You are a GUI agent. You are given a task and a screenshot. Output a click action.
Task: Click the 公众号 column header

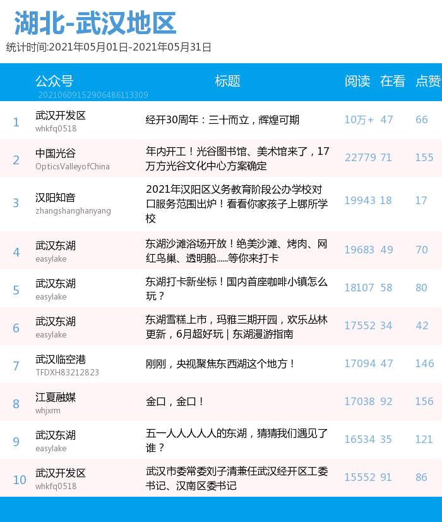tap(54, 81)
